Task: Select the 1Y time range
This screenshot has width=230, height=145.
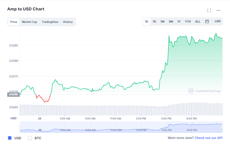Action: pos(179,22)
